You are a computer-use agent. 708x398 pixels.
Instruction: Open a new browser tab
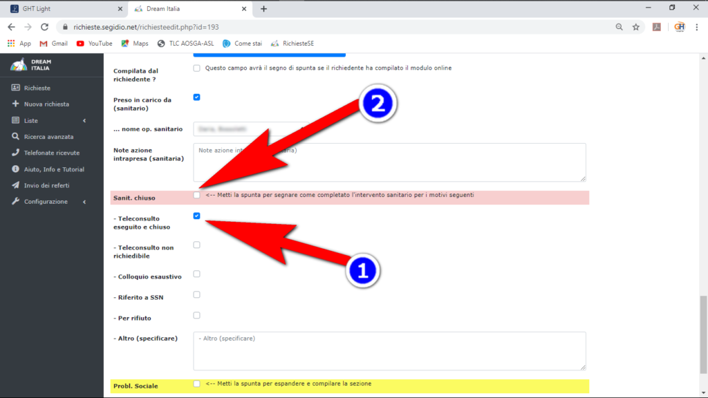click(263, 9)
